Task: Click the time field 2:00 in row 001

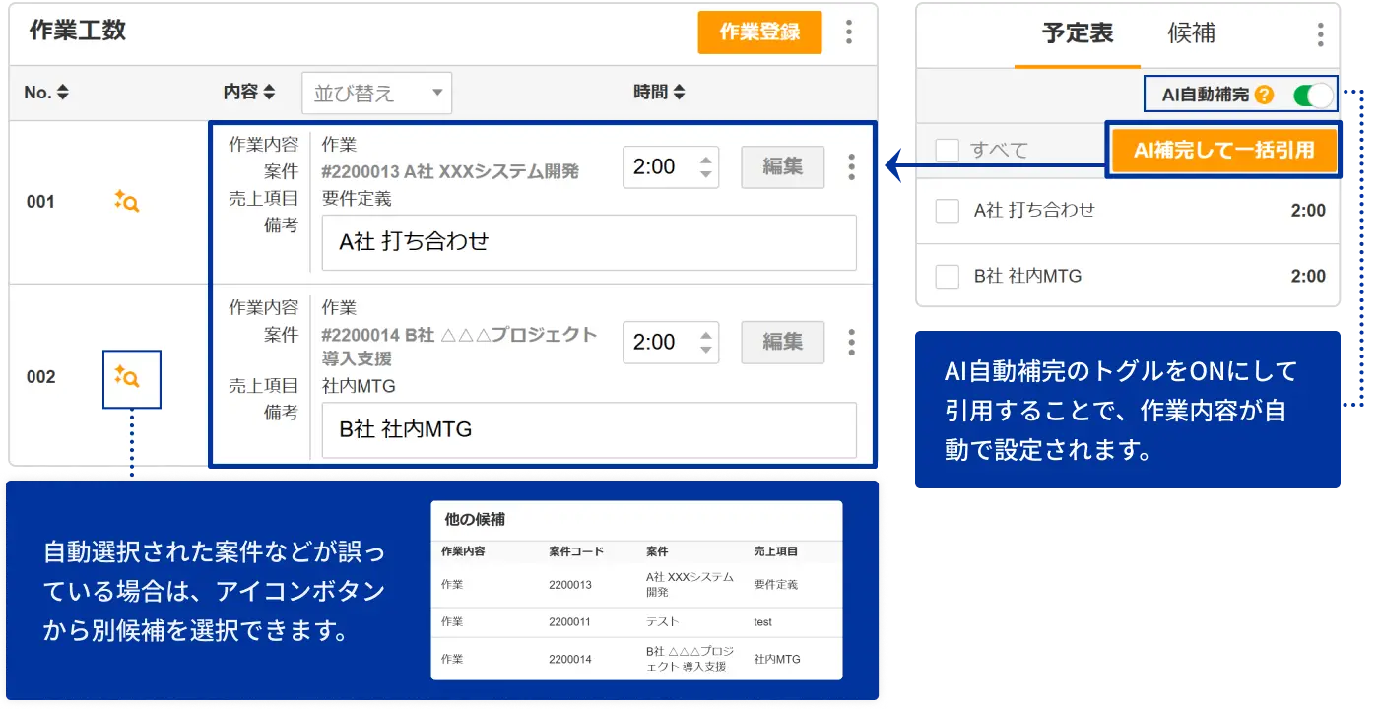Action: click(x=671, y=167)
